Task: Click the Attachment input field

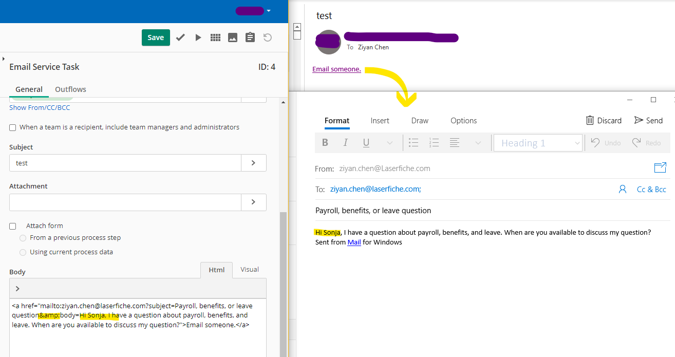Action: coord(125,202)
